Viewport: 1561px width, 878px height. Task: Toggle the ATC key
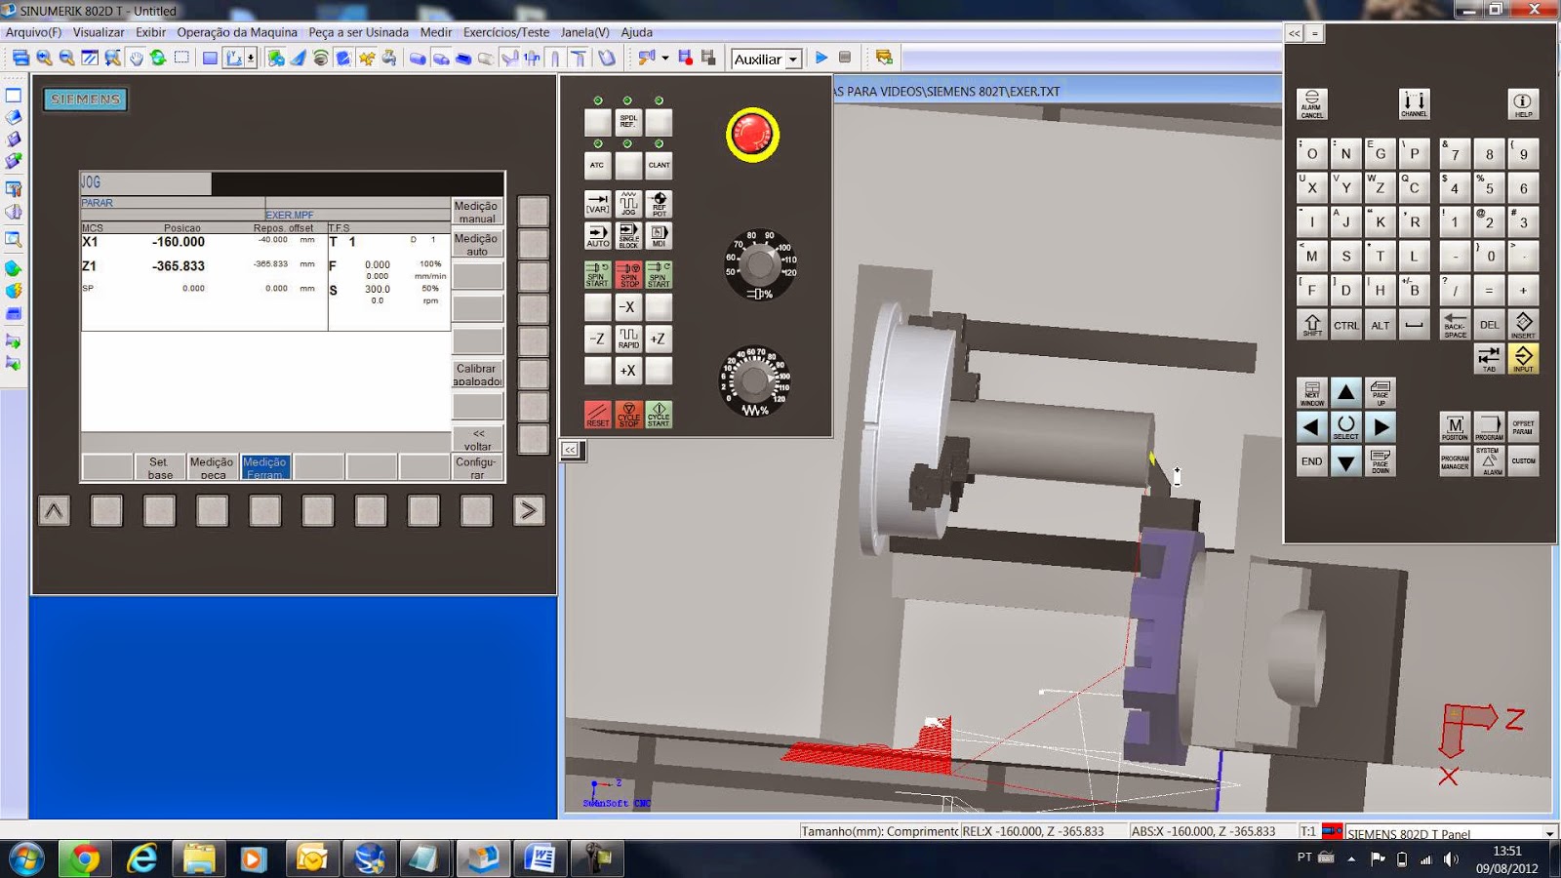pyautogui.click(x=598, y=164)
